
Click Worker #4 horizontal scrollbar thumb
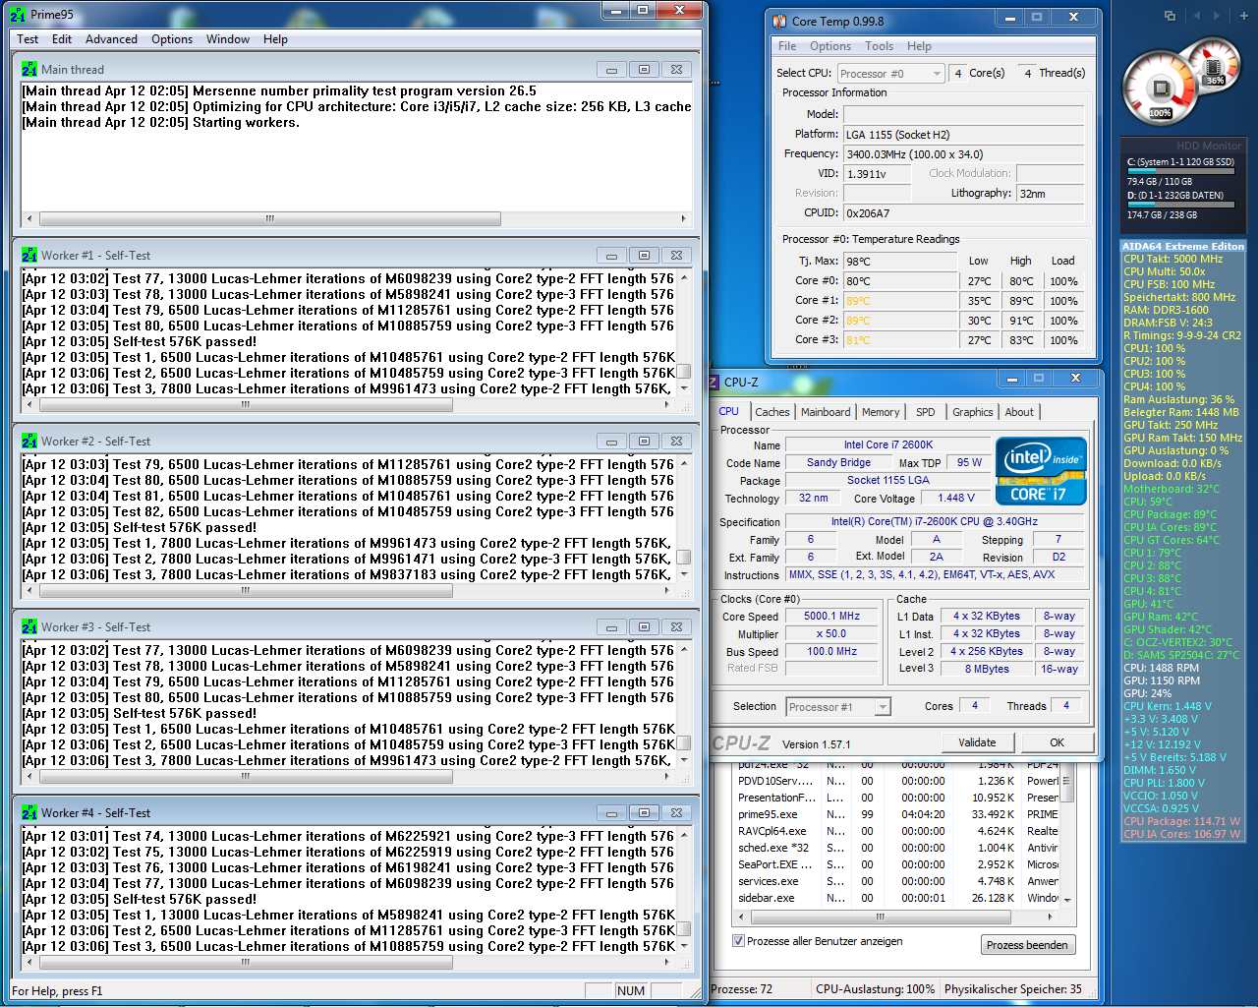pos(245,962)
